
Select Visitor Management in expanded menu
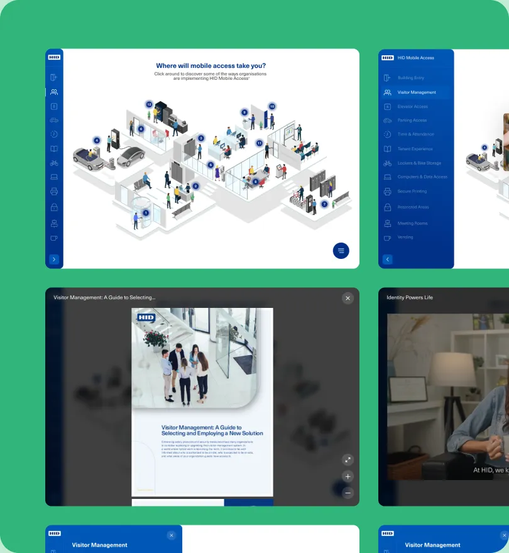click(x=416, y=92)
